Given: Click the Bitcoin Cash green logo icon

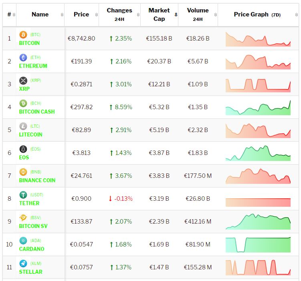Looking at the screenshot, I should pyautogui.click(x=23, y=104).
